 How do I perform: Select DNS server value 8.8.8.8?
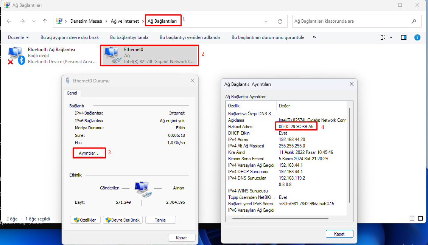click(x=285, y=185)
